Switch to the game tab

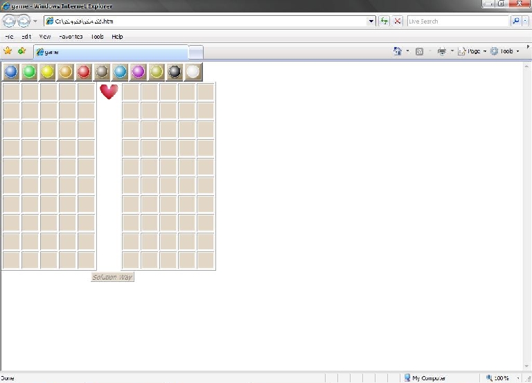click(111, 52)
